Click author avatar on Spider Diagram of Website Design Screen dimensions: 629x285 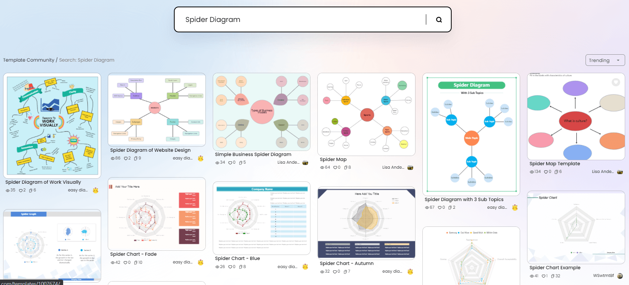[200, 158]
